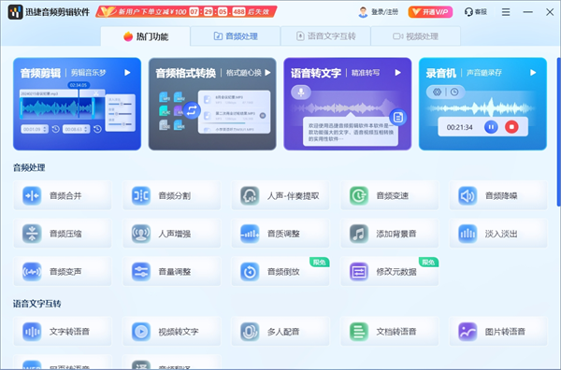561x370 pixels.
Task: Click the new user ¥100 discount banner
Action: click(186, 12)
